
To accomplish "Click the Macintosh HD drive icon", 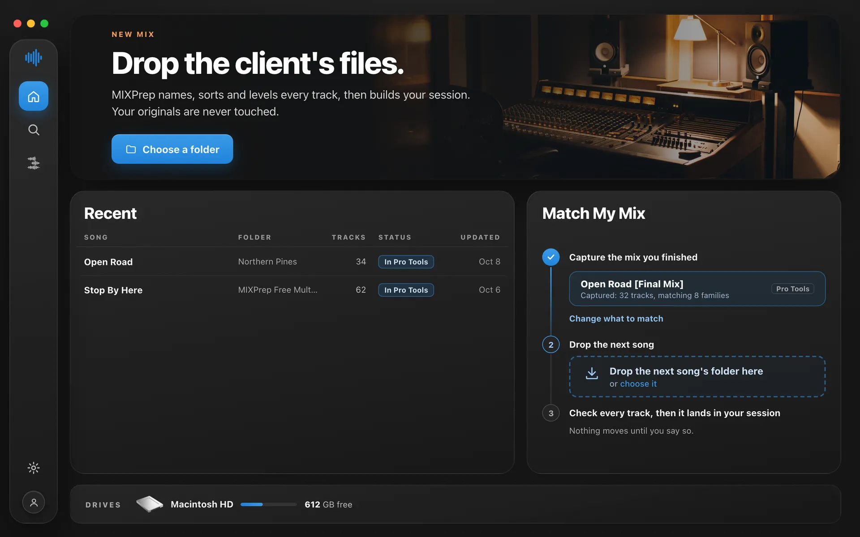I will (150, 504).
